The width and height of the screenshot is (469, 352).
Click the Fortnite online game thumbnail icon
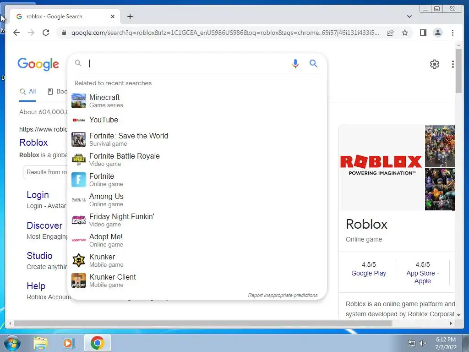(x=79, y=180)
